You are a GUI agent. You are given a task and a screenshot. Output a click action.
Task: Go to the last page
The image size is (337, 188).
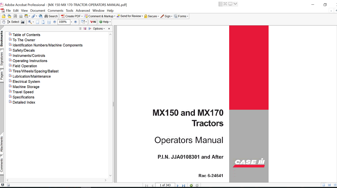pyautogui.click(x=183, y=186)
